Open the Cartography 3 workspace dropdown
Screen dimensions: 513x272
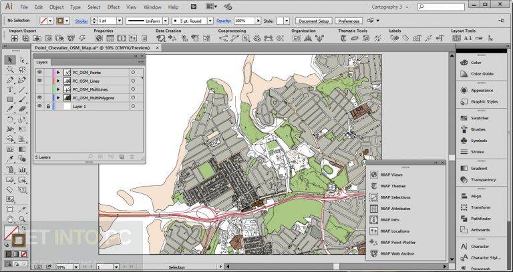pyautogui.click(x=390, y=7)
